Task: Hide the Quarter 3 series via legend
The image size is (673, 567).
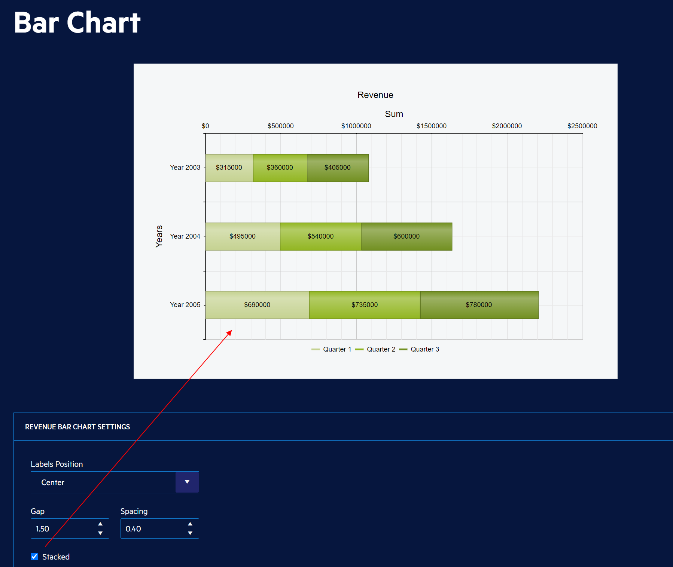Action: (x=425, y=349)
